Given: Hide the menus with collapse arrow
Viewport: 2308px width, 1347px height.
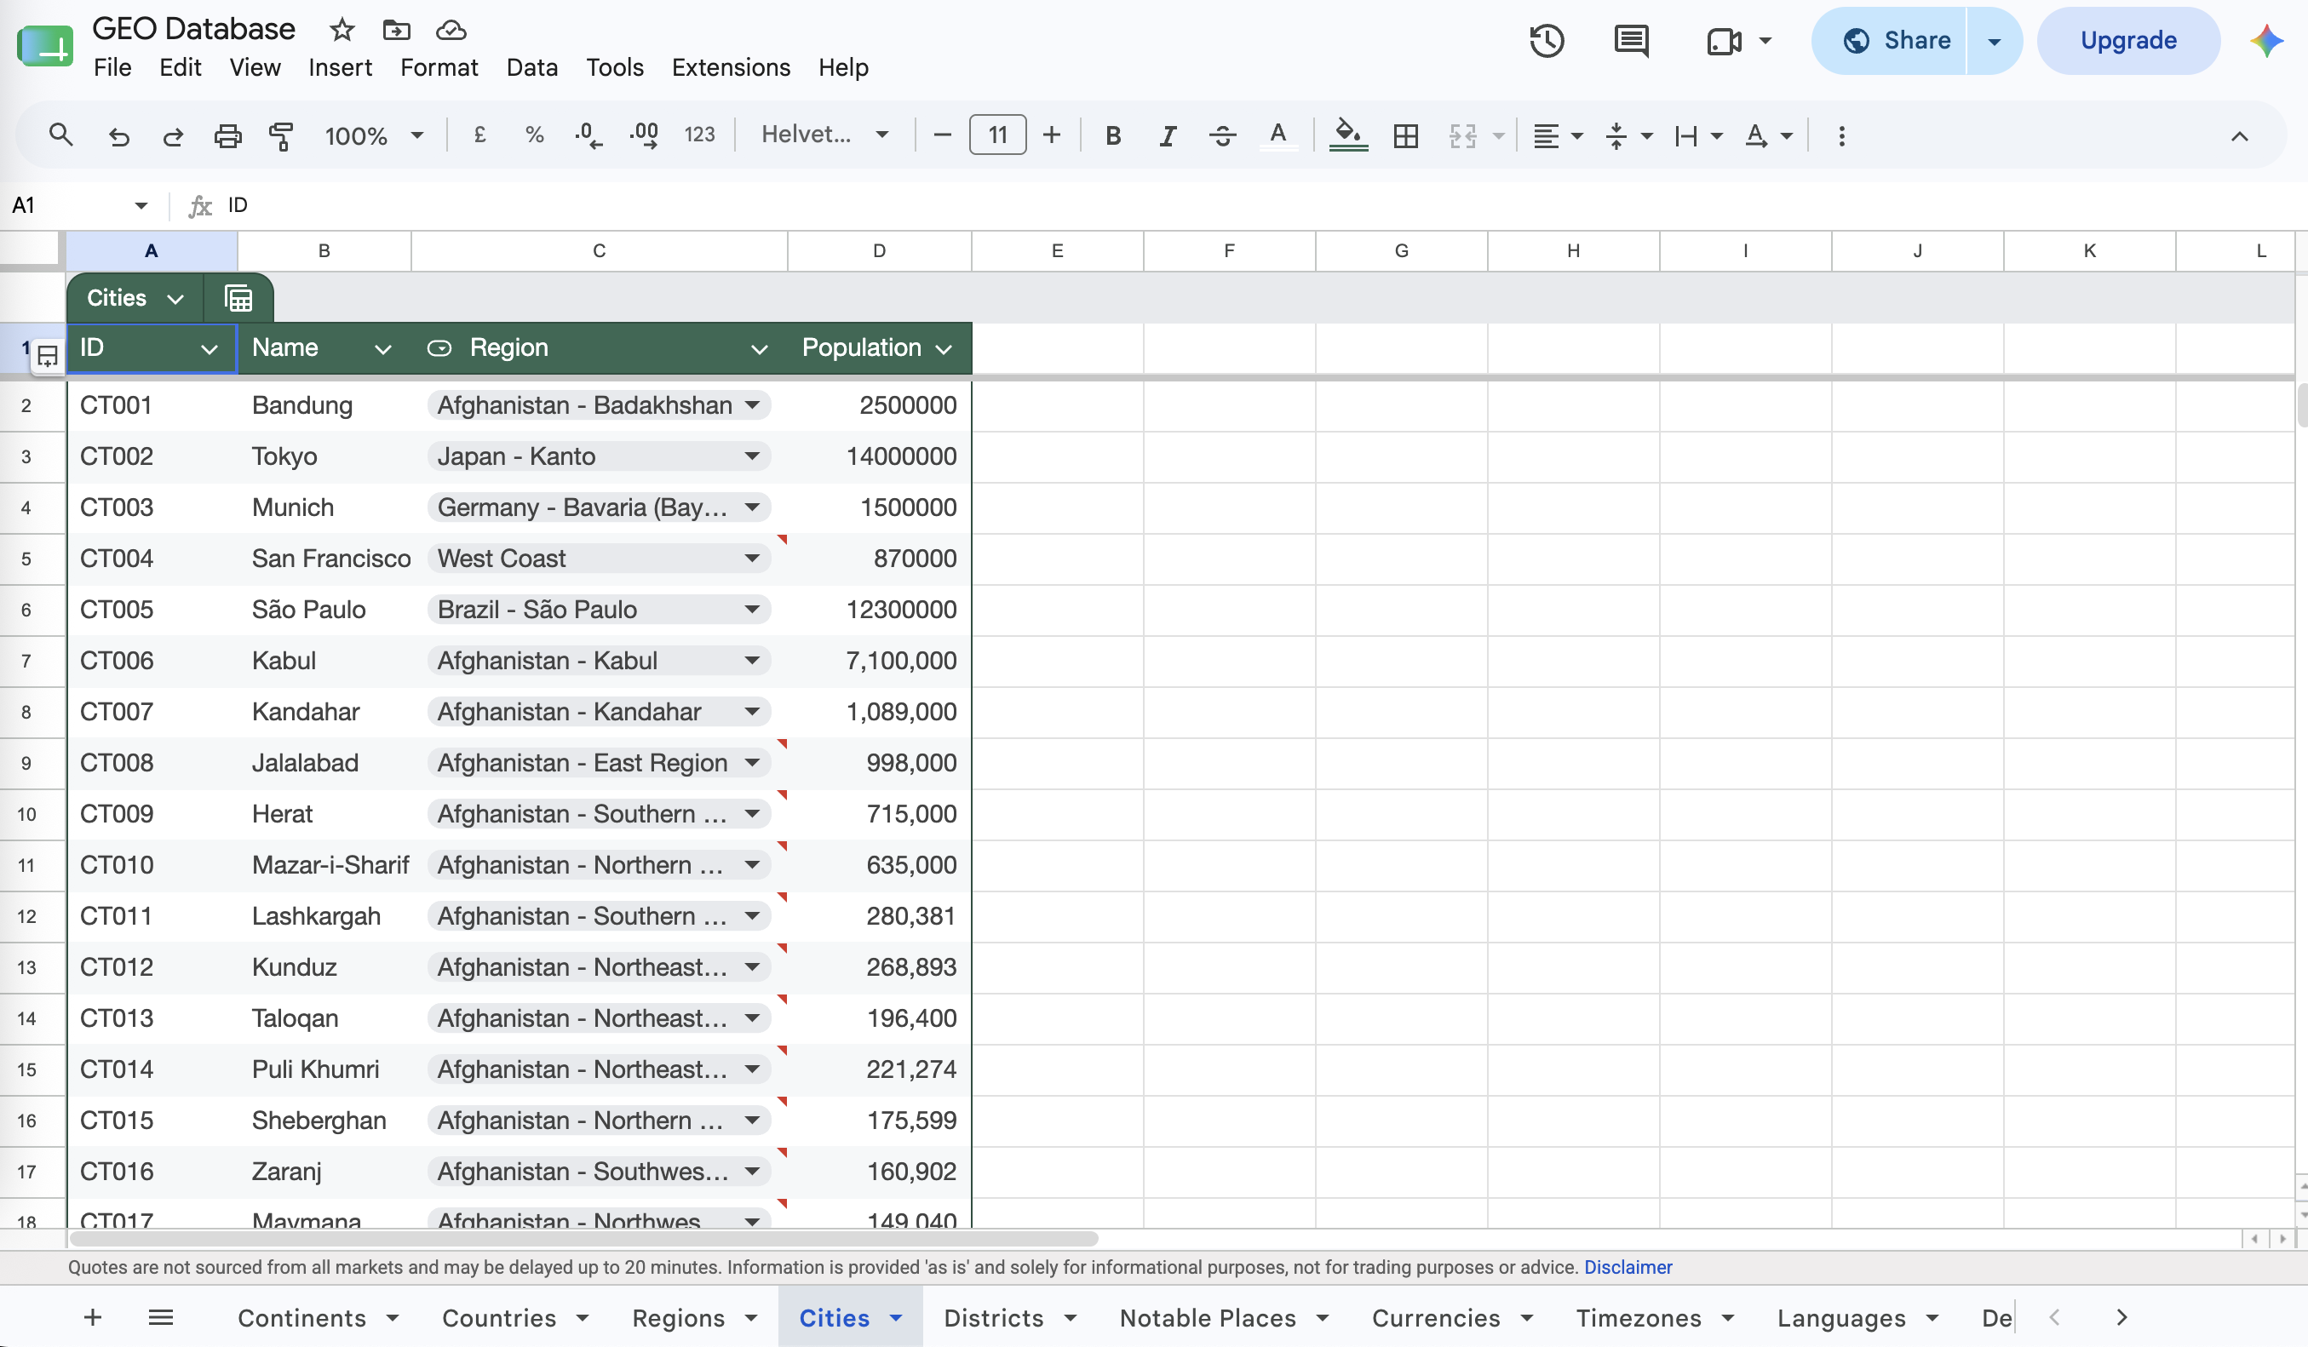Looking at the screenshot, I should [x=2238, y=135].
